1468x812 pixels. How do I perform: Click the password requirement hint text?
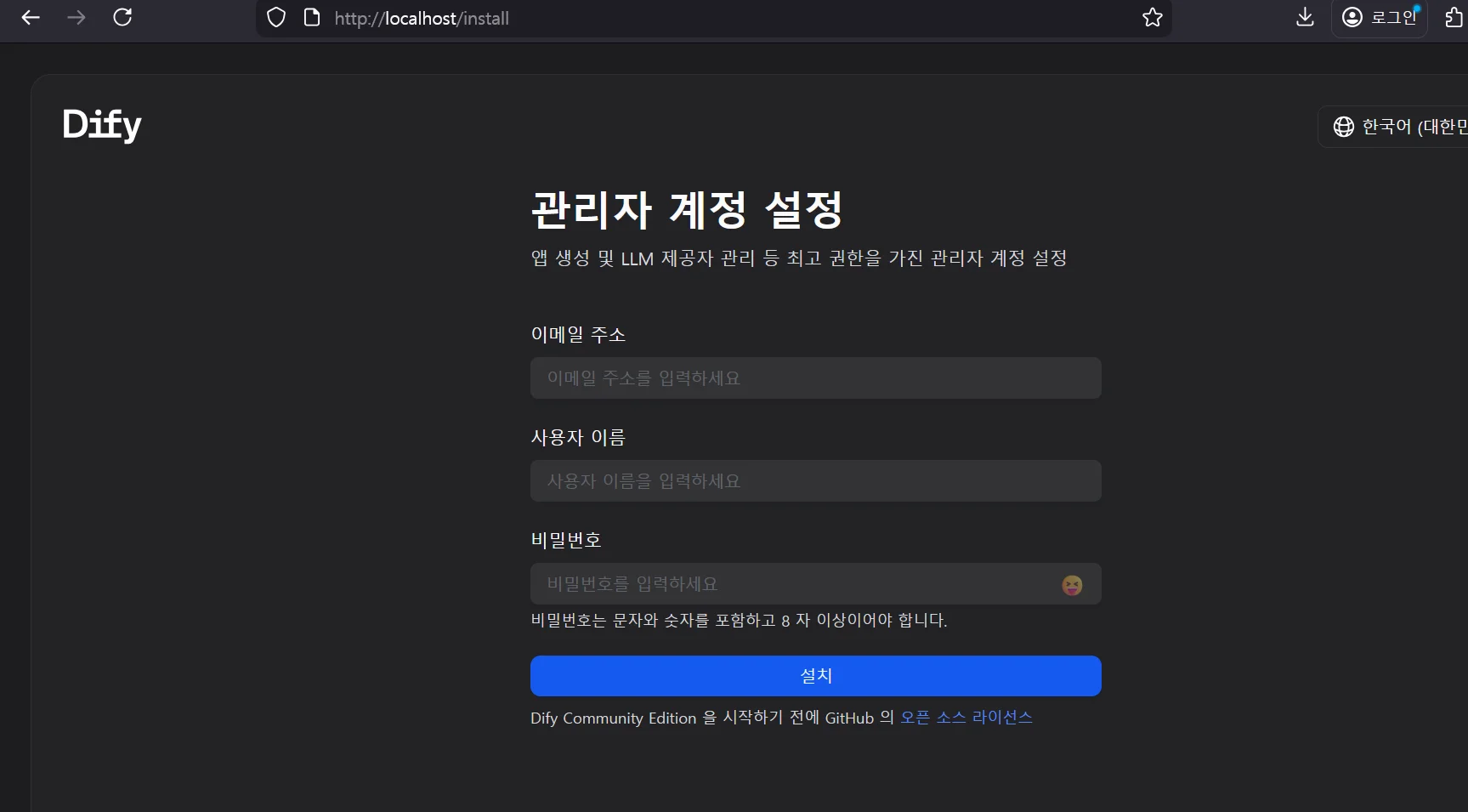739,621
